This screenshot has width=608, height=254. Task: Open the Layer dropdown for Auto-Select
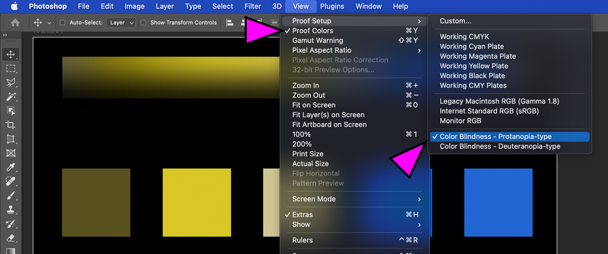[122, 23]
